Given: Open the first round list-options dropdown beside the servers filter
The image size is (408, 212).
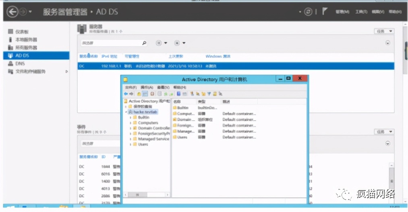Looking at the screenshot, I should pyautogui.click(x=162, y=43).
